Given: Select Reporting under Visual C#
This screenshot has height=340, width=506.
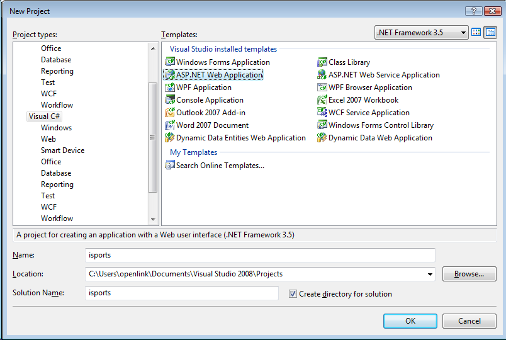Looking at the screenshot, I should click(x=57, y=184).
